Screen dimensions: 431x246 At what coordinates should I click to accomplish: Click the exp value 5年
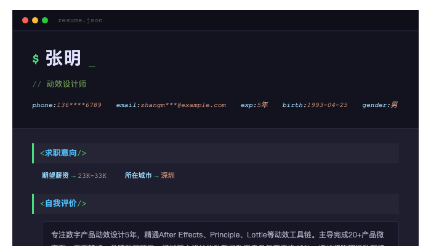[262, 105]
